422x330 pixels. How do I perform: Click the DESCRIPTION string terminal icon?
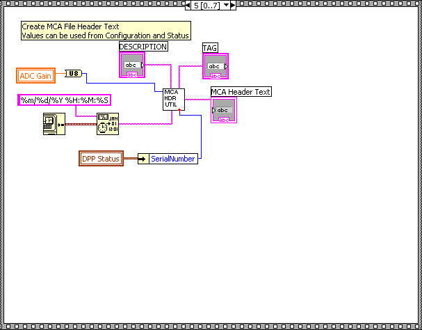click(131, 65)
